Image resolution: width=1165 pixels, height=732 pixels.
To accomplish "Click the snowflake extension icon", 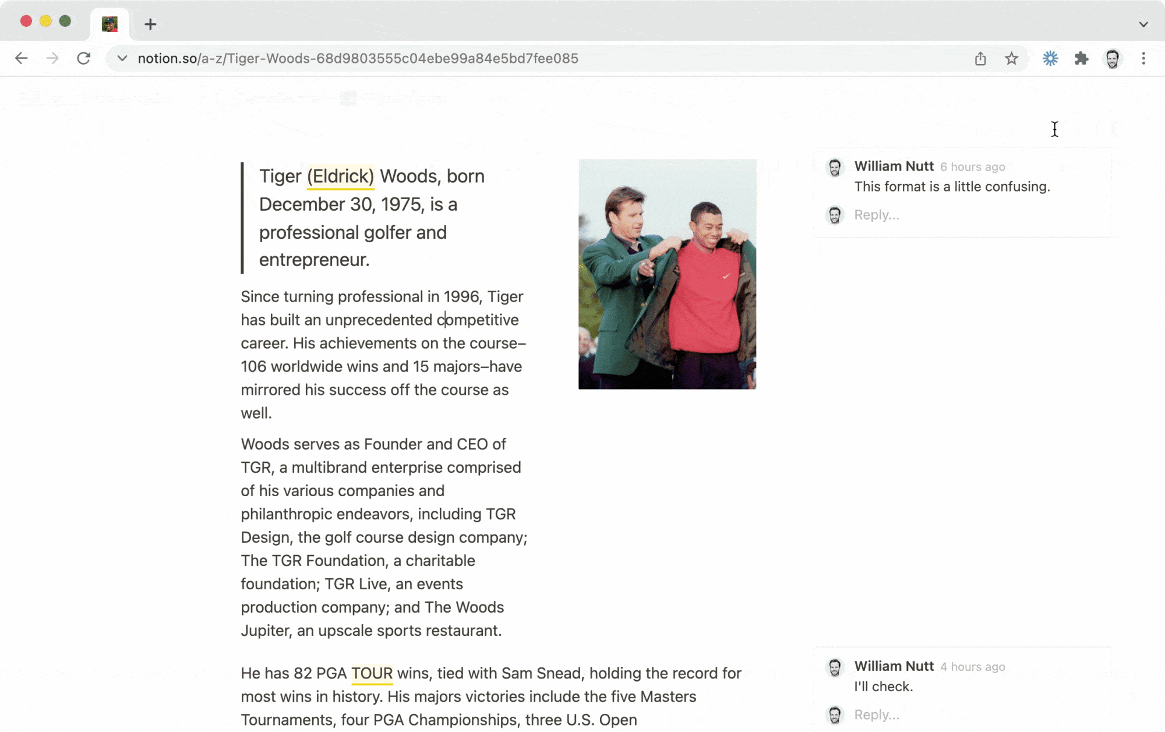I will click(x=1051, y=58).
